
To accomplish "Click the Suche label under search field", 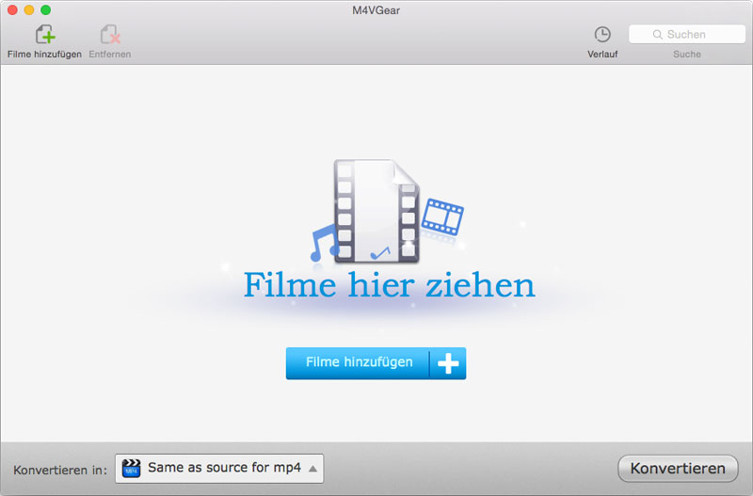I will [687, 55].
